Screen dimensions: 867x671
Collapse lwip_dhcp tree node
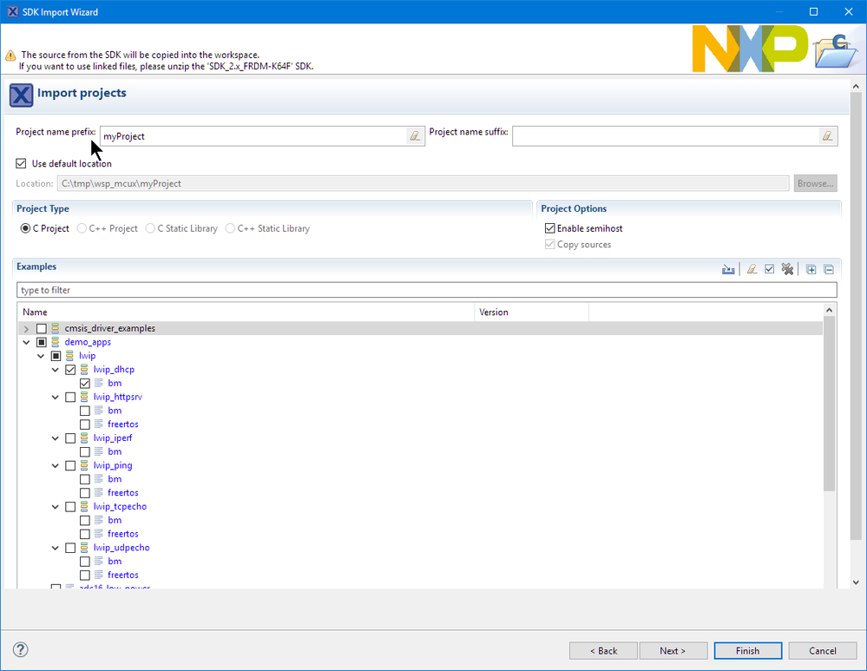pos(55,370)
